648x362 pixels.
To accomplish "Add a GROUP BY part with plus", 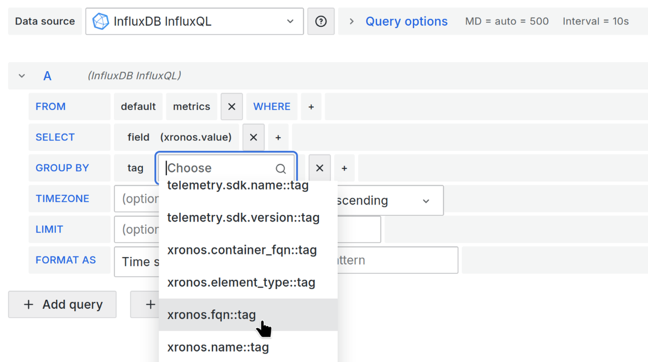I will [x=344, y=168].
